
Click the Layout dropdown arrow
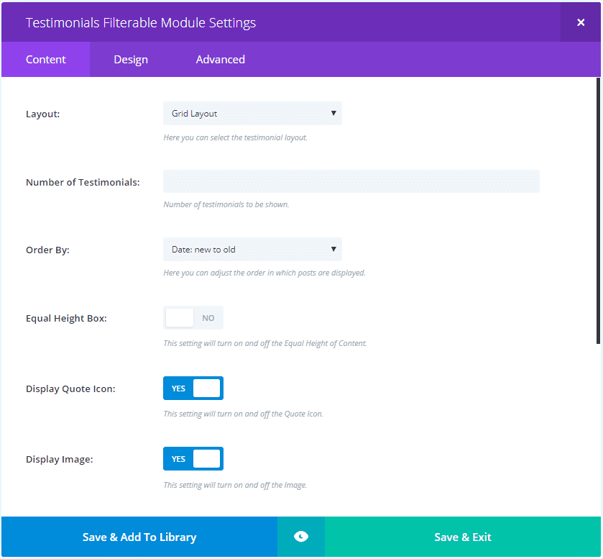(x=333, y=114)
